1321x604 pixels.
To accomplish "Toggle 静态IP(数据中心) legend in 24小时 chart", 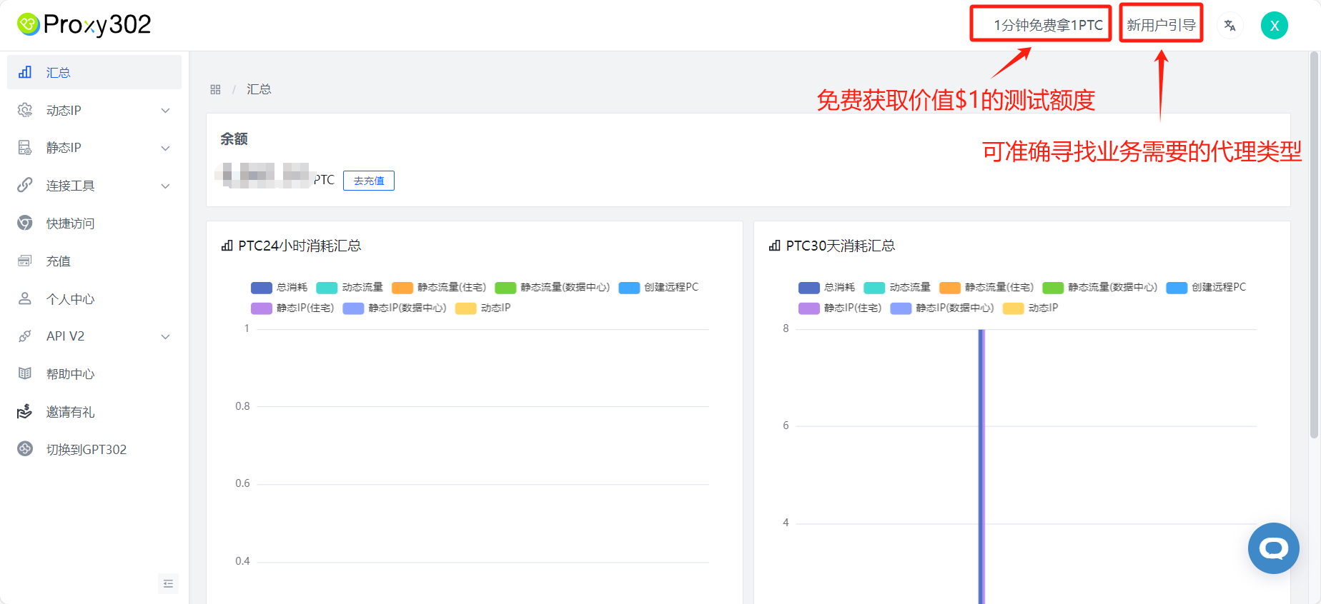I will 395,308.
